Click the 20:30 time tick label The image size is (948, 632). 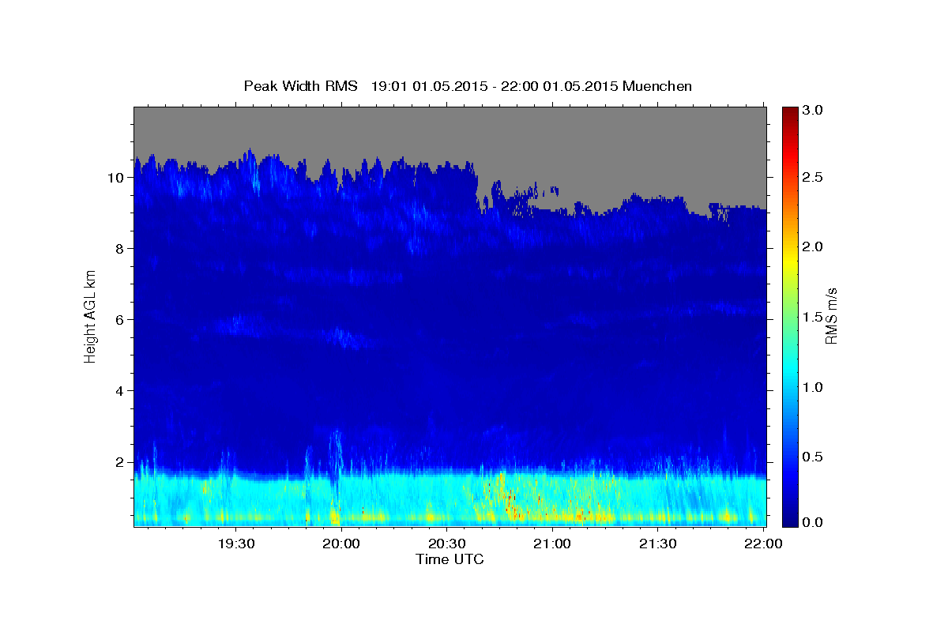tap(446, 544)
